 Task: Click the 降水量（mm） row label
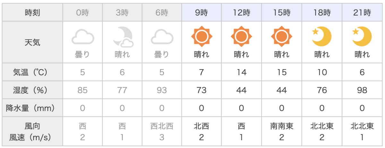33,108
